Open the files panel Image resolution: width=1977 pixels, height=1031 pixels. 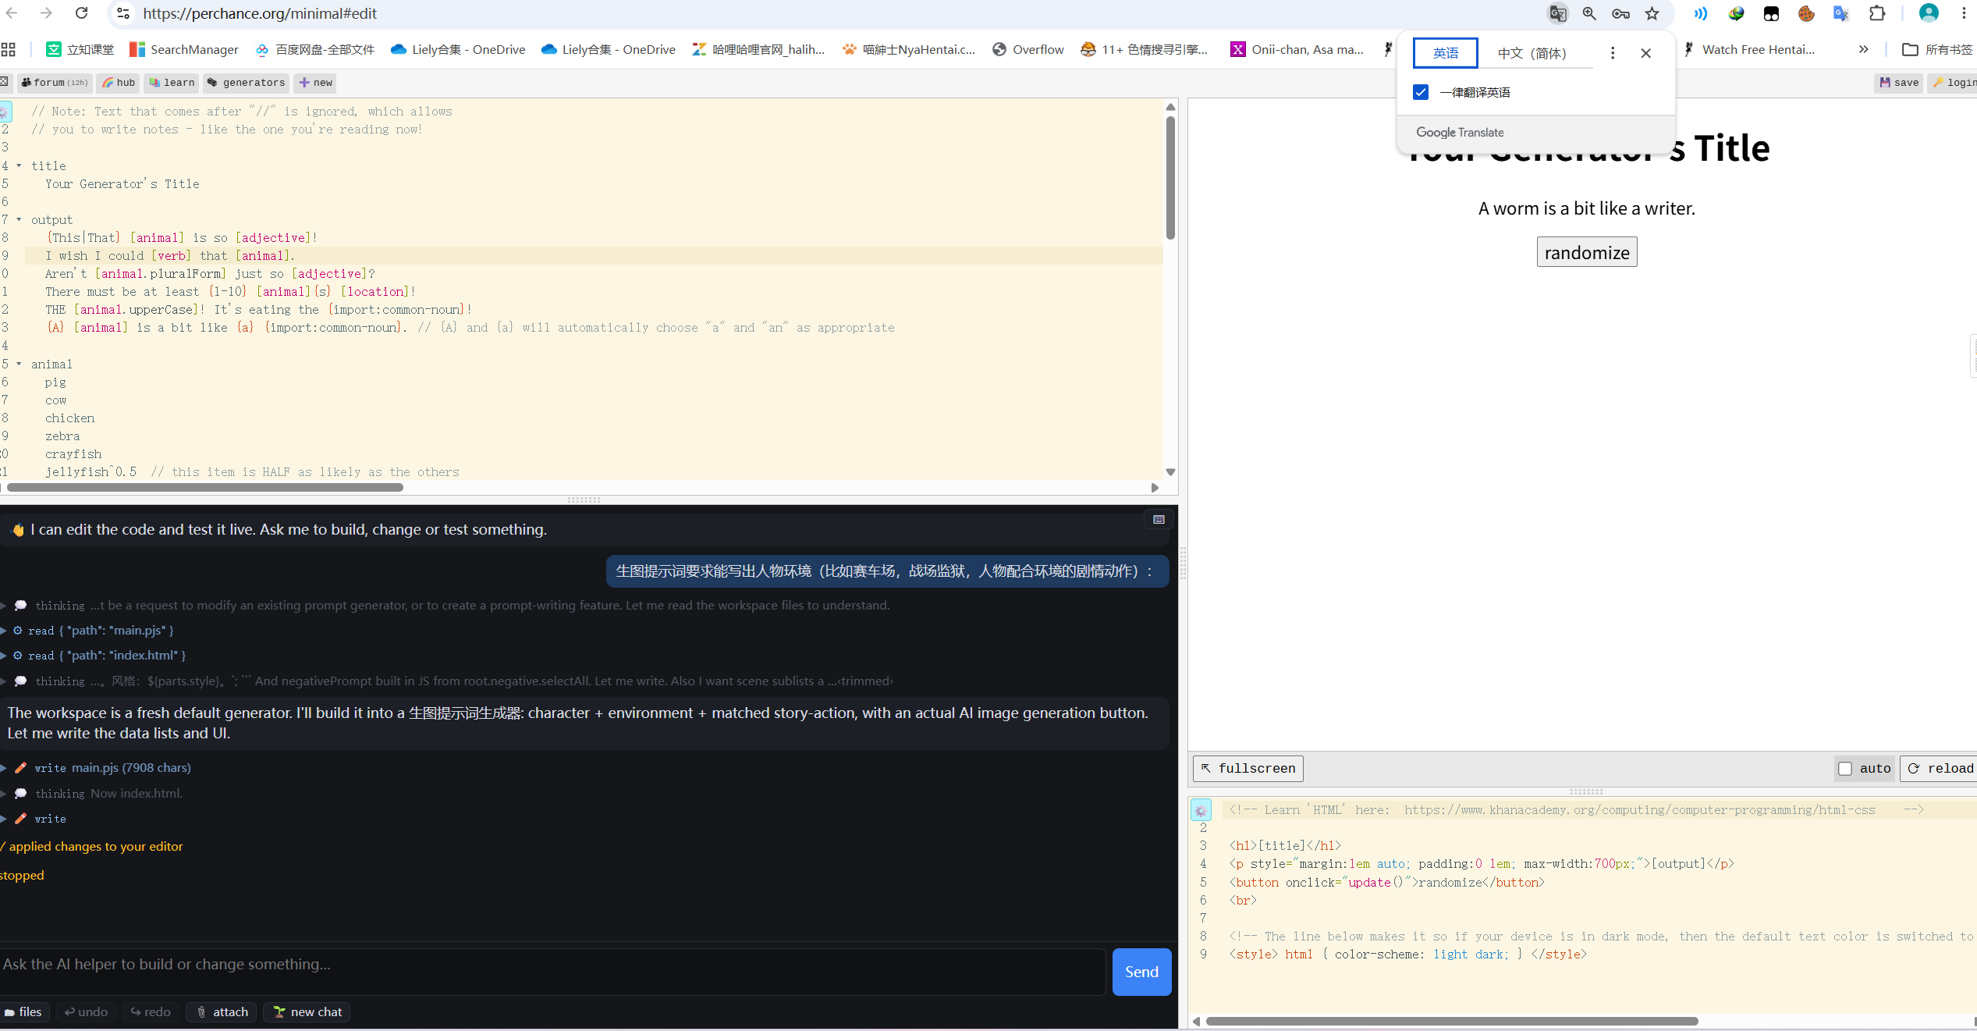(x=23, y=1012)
